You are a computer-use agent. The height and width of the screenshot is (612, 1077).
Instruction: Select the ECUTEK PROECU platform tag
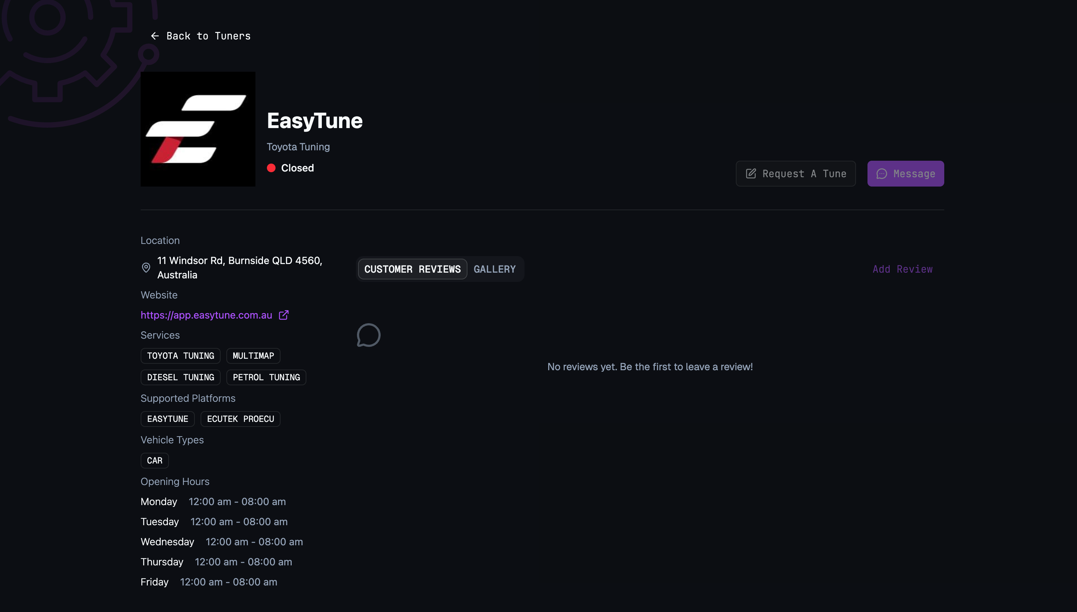point(240,419)
